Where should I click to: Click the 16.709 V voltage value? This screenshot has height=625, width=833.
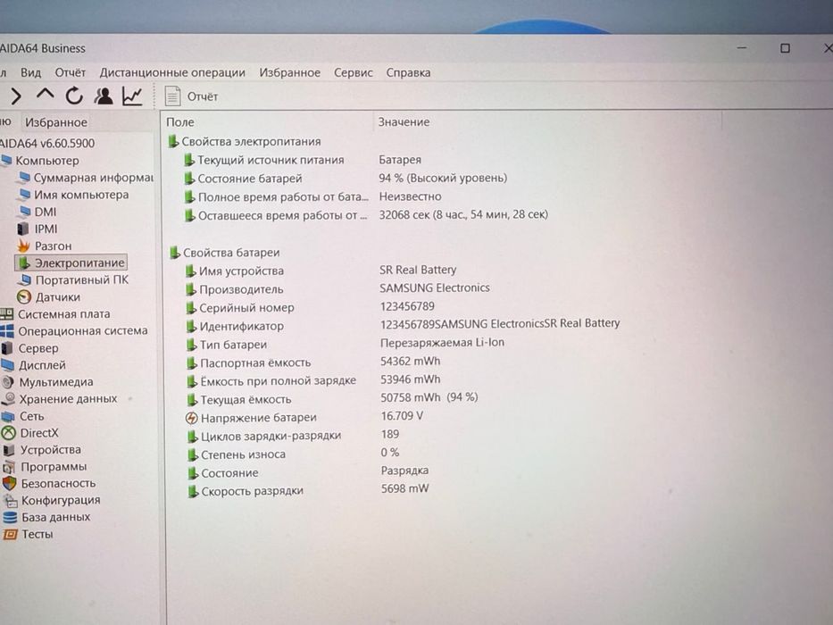pyautogui.click(x=402, y=416)
